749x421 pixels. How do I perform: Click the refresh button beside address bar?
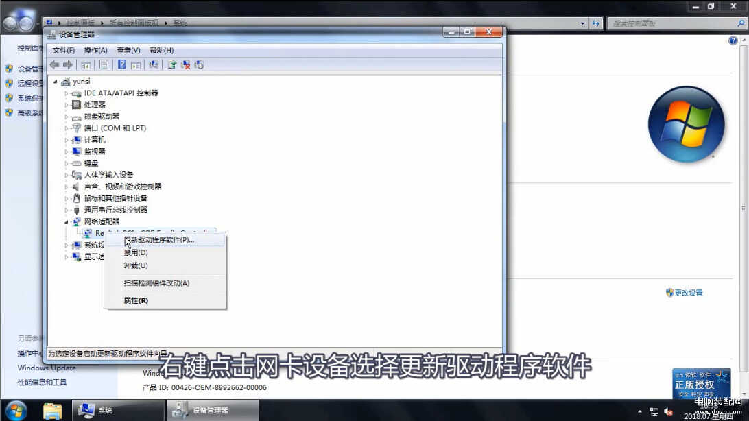click(x=595, y=23)
